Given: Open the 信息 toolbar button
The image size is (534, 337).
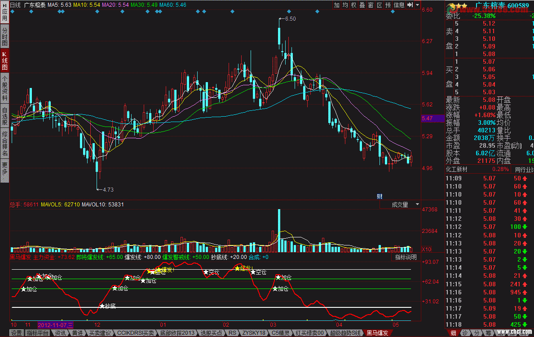Looking at the screenshot, I should point(399,5).
